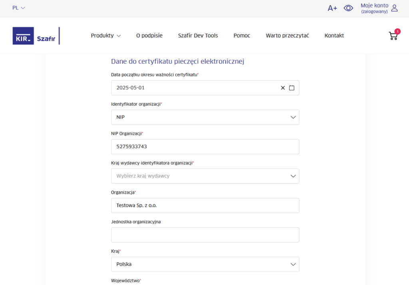Open the Moje konto user icon
This screenshot has width=409, height=285.
[x=394, y=8]
